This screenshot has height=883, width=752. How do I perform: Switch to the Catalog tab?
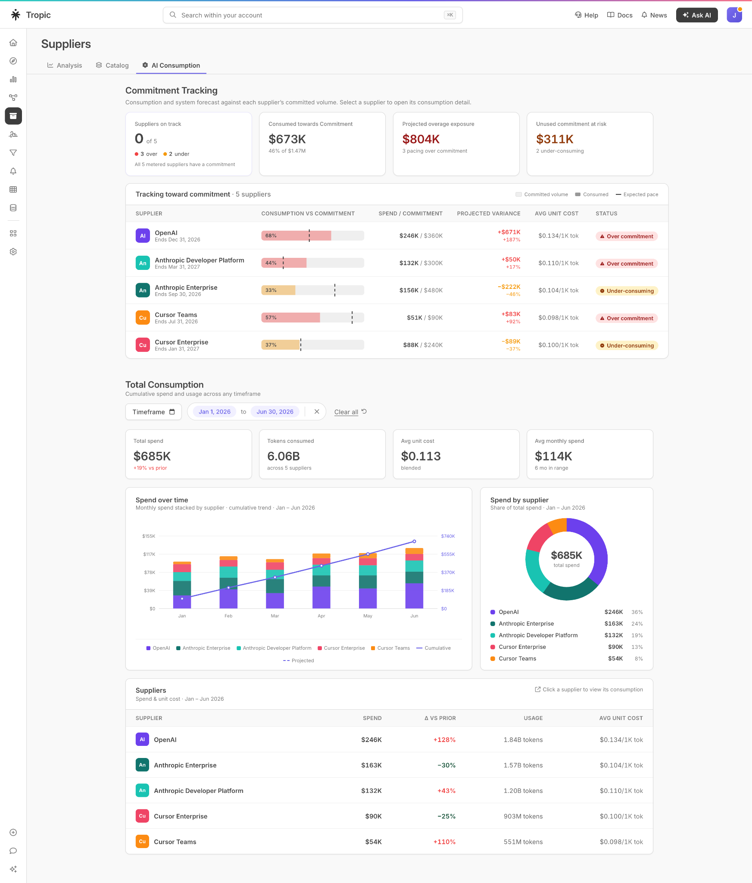click(x=112, y=66)
